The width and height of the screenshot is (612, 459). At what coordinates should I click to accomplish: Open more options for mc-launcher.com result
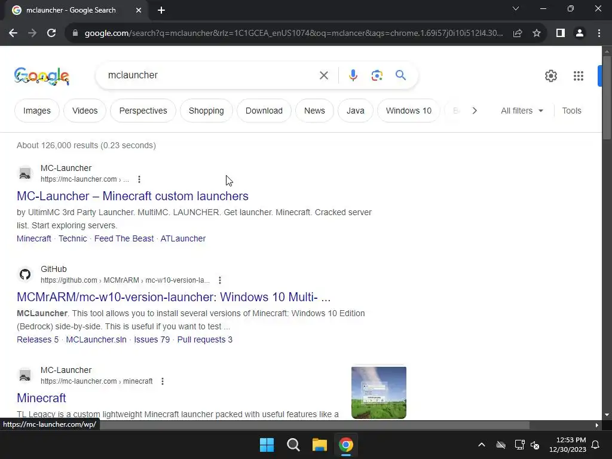tap(139, 179)
